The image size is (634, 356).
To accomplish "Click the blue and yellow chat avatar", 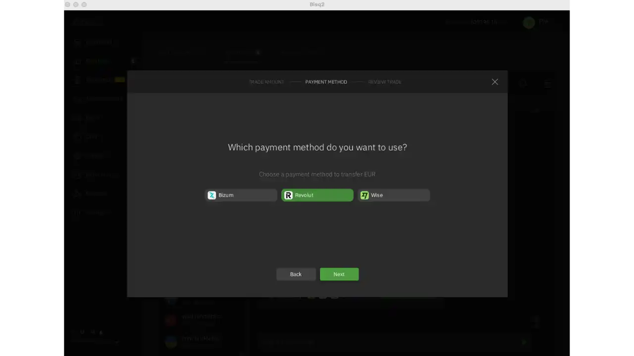I will pyautogui.click(x=171, y=341).
